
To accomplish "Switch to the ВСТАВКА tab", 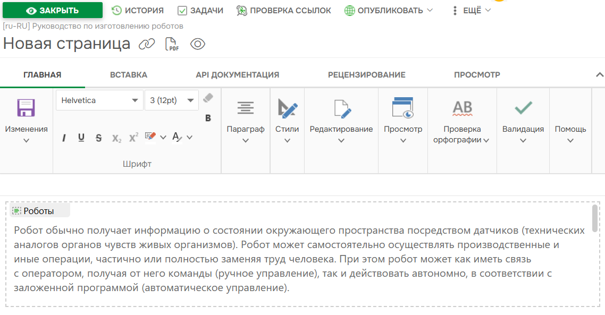I will coord(128,74).
